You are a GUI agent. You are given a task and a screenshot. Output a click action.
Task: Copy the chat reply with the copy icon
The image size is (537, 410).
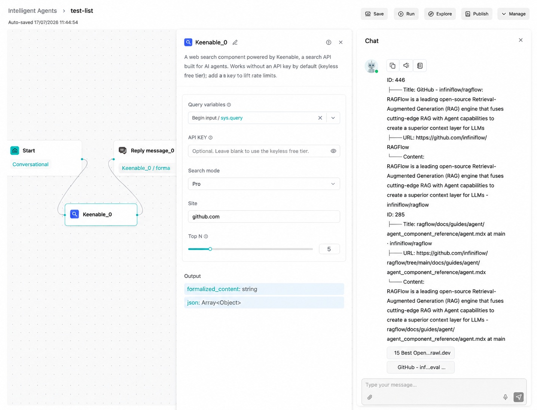(x=393, y=66)
